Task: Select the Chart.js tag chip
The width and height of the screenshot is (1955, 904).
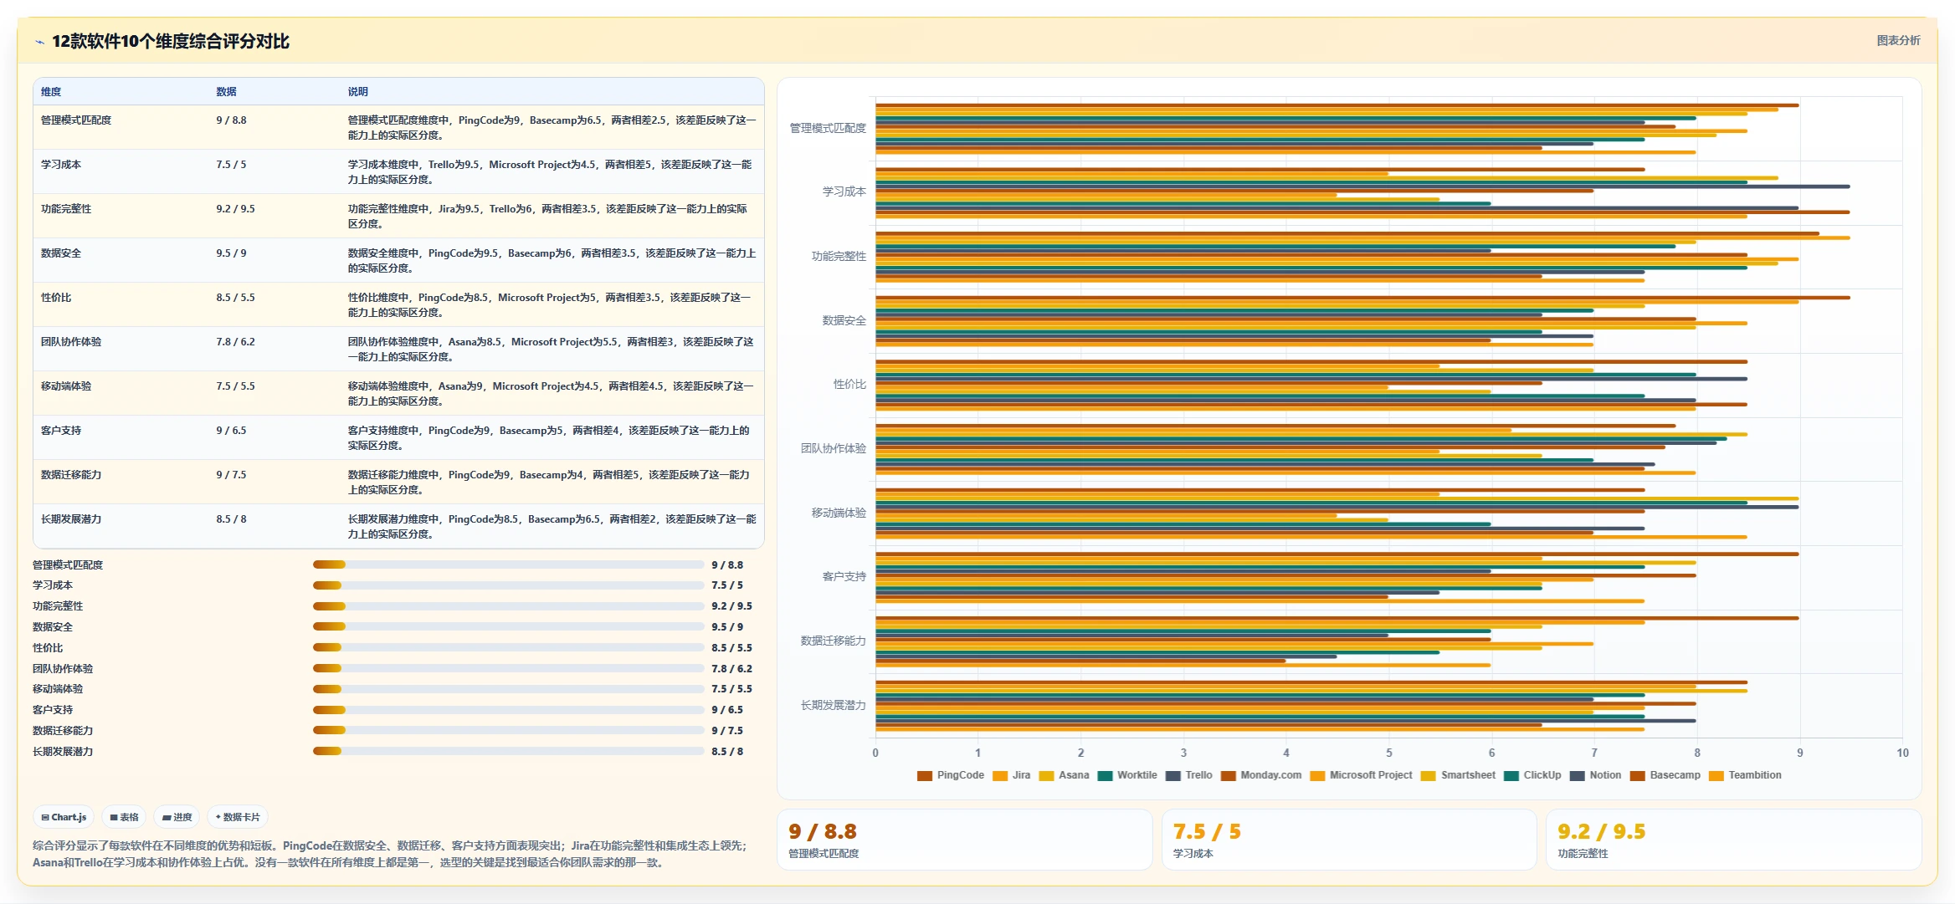Action: 64,817
